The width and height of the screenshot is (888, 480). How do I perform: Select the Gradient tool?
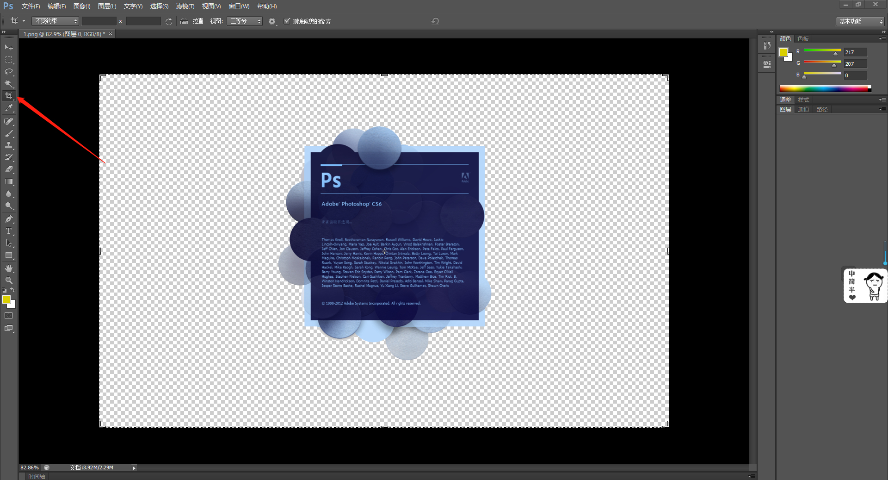click(9, 181)
